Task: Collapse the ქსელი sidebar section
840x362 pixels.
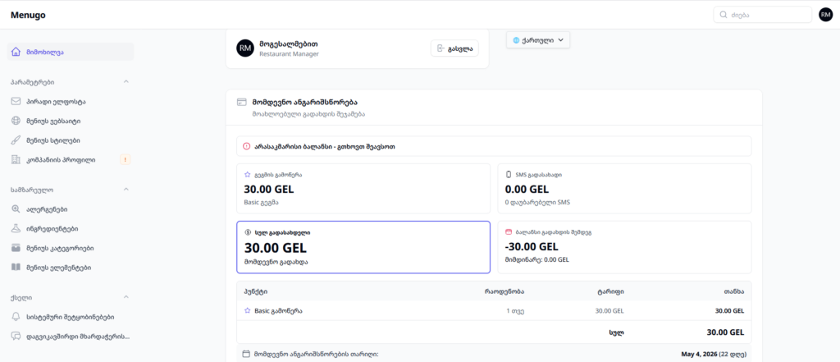Action: point(126,297)
